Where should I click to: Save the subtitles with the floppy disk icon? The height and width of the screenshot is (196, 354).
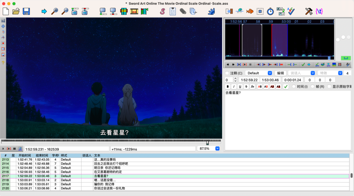pyautogui.click(x=26, y=11)
